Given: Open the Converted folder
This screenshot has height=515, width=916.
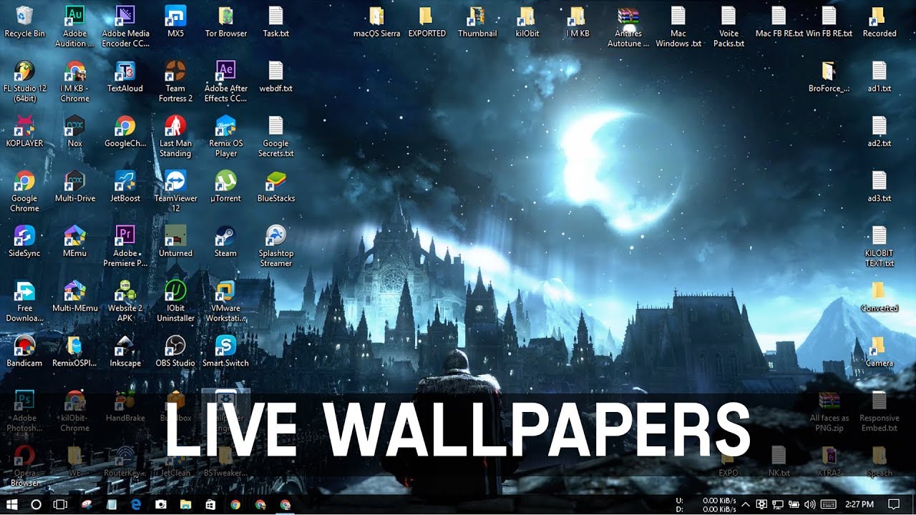Looking at the screenshot, I should point(879,297).
